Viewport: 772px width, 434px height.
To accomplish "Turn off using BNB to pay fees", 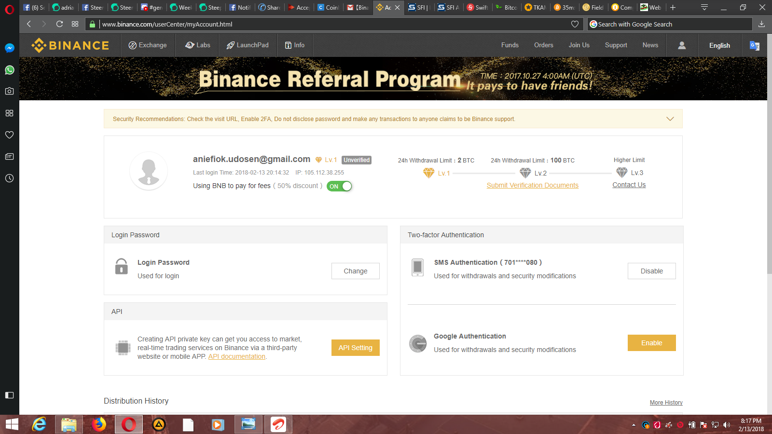I will tap(340, 186).
